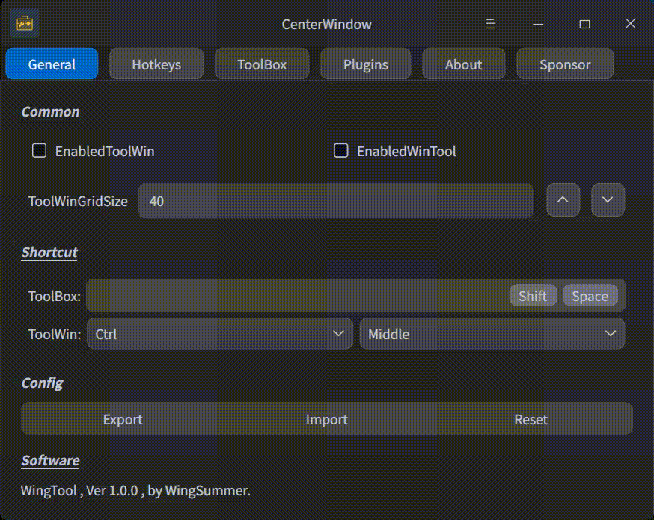Select the General tab
The image size is (654, 520).
tap(51, 64)
